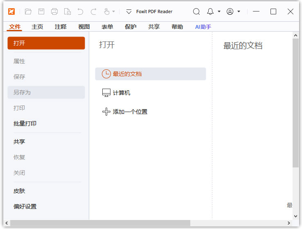Click the plus icon to add location

tap(106, 112)
